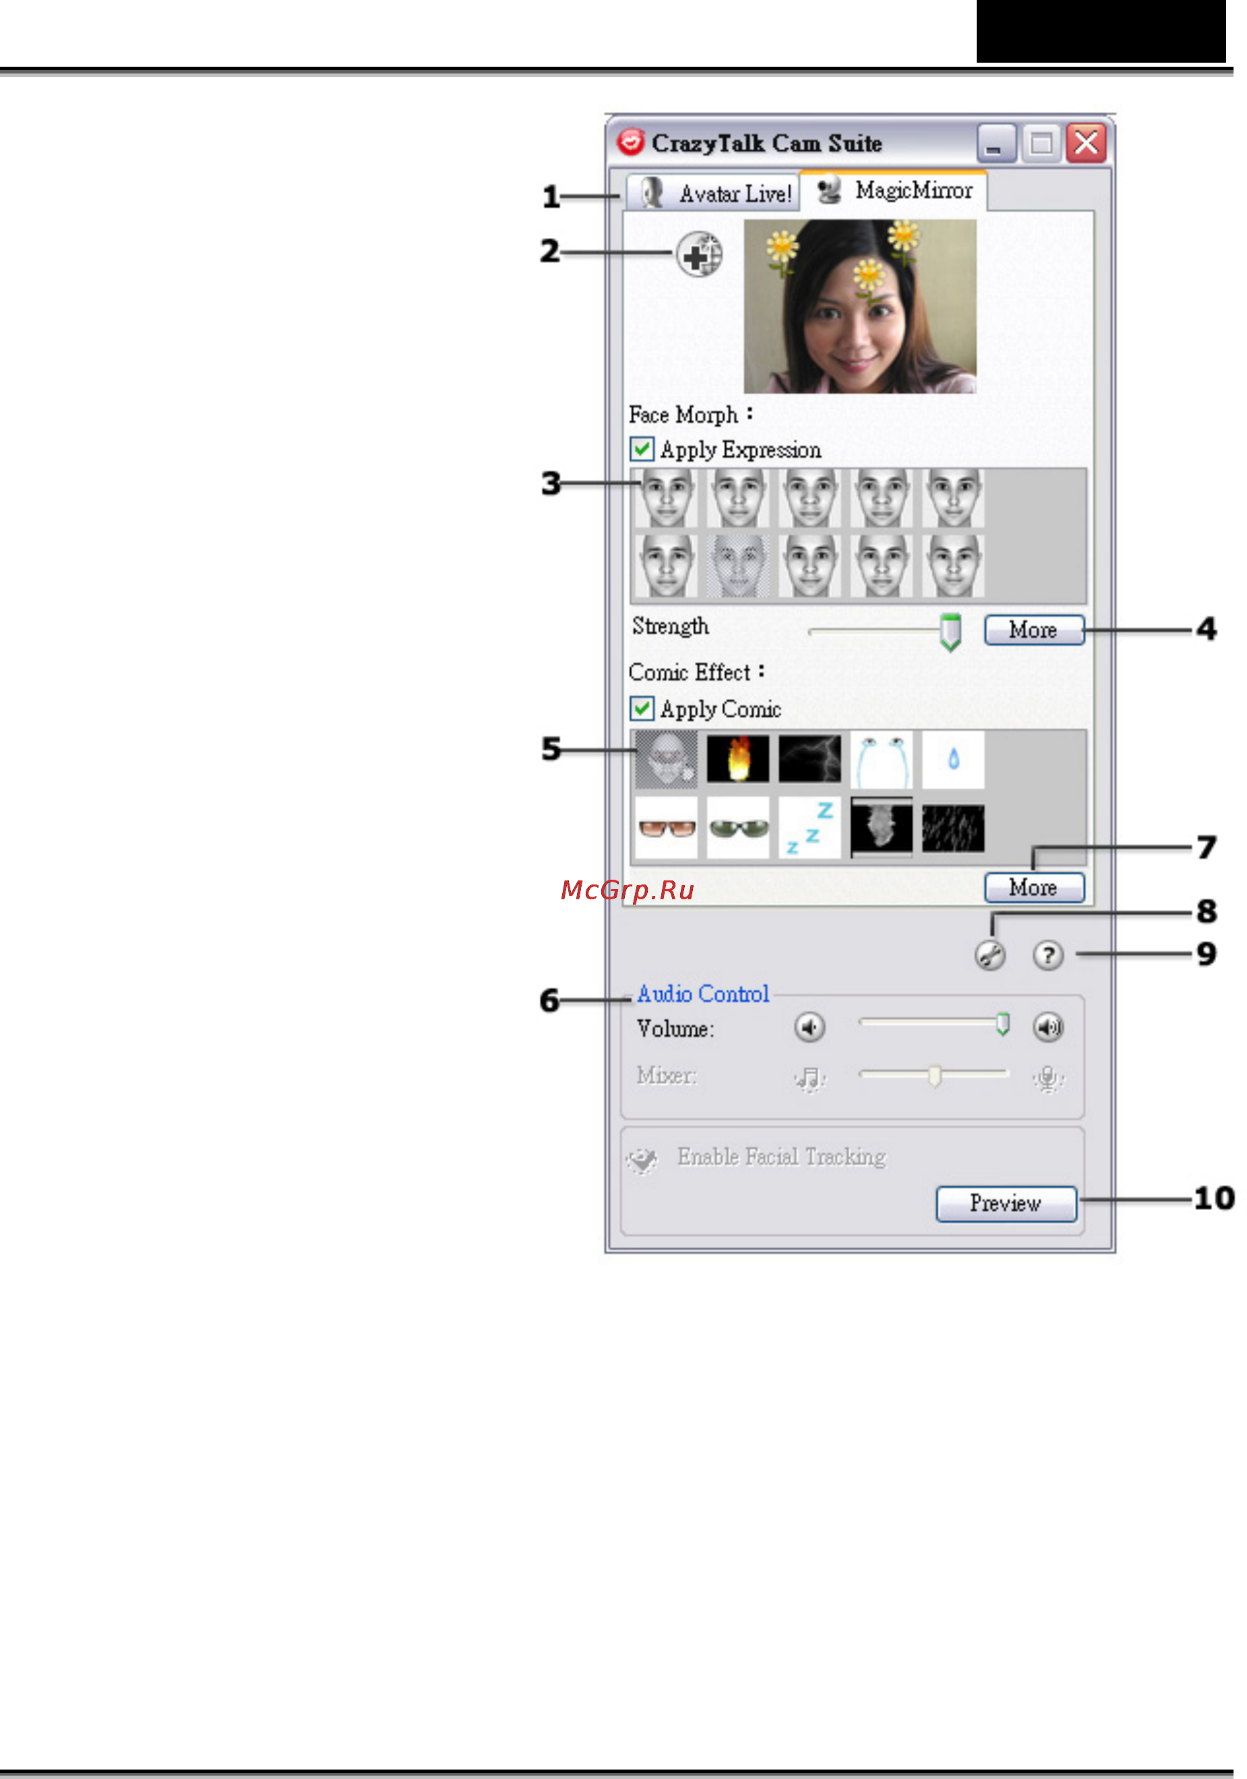This screenshot has width=1247, height=1779.
Task: Select the rain comic effect
Action: click(952, 828)
